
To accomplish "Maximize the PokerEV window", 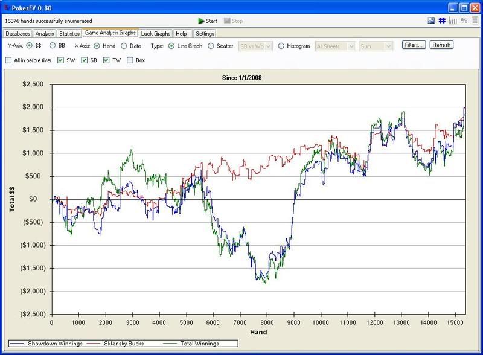I will click(463, 7).
